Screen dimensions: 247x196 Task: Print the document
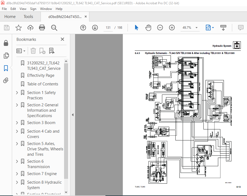click(x=42, y=28)
